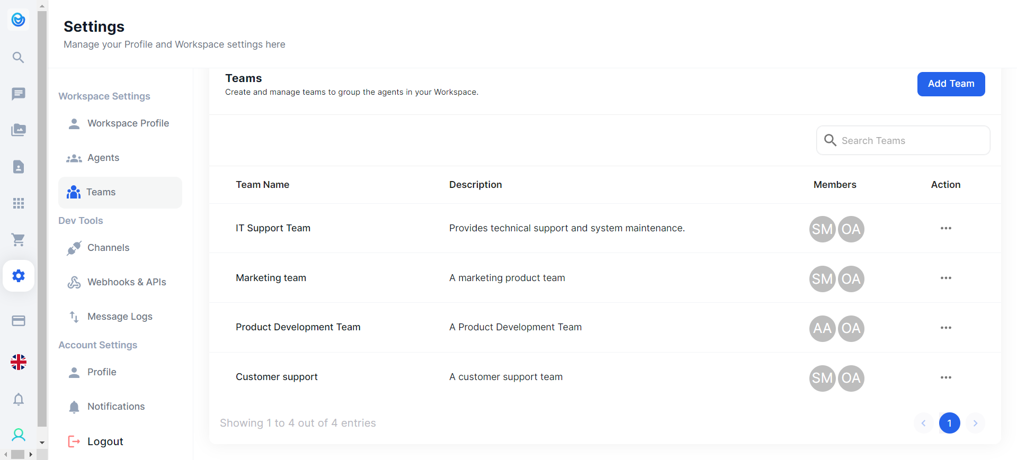
Task: Open Message Logs settings
Action: [120, 317]
